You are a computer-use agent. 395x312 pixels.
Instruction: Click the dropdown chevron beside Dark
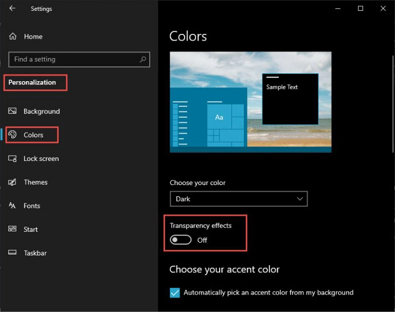pyautogui.click(x=299, y=199)
